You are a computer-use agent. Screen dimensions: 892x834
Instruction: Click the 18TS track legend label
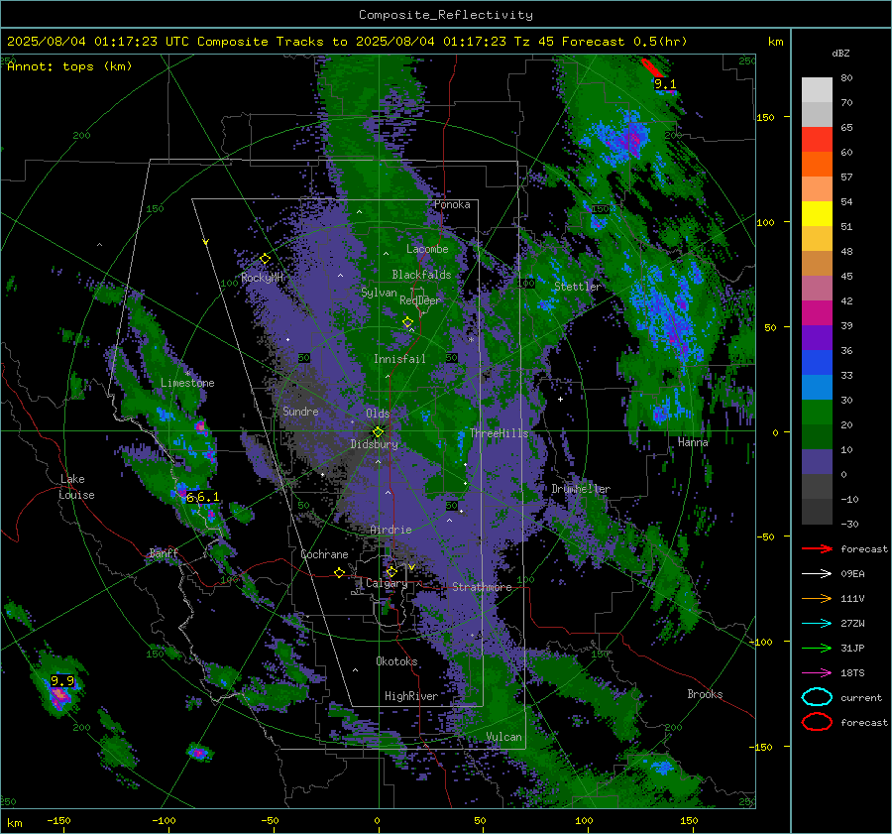point(852,673)
